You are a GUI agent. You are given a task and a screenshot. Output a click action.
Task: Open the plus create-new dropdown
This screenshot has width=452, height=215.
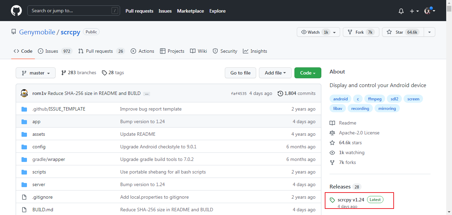414,11
